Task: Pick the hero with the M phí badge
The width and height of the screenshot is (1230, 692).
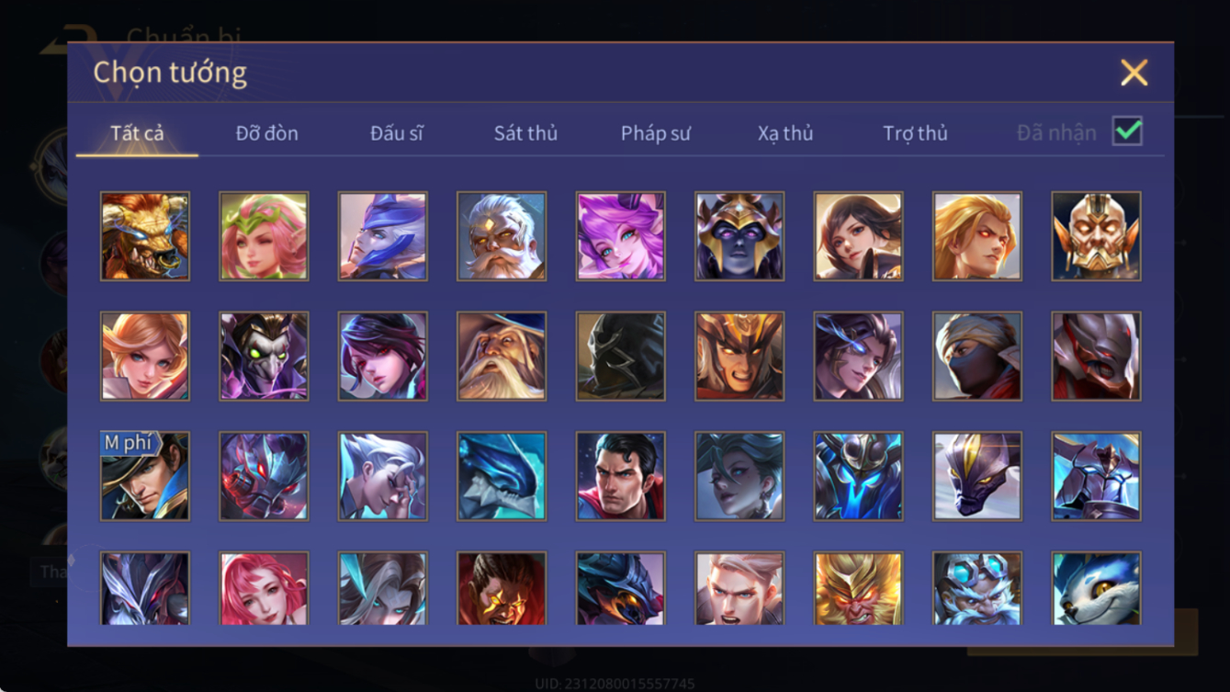Action: click(x=145, y=476)
